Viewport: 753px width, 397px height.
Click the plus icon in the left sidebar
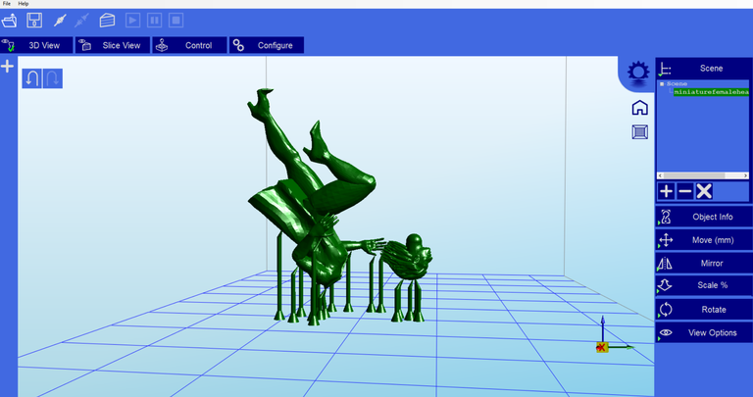(7, 67)
